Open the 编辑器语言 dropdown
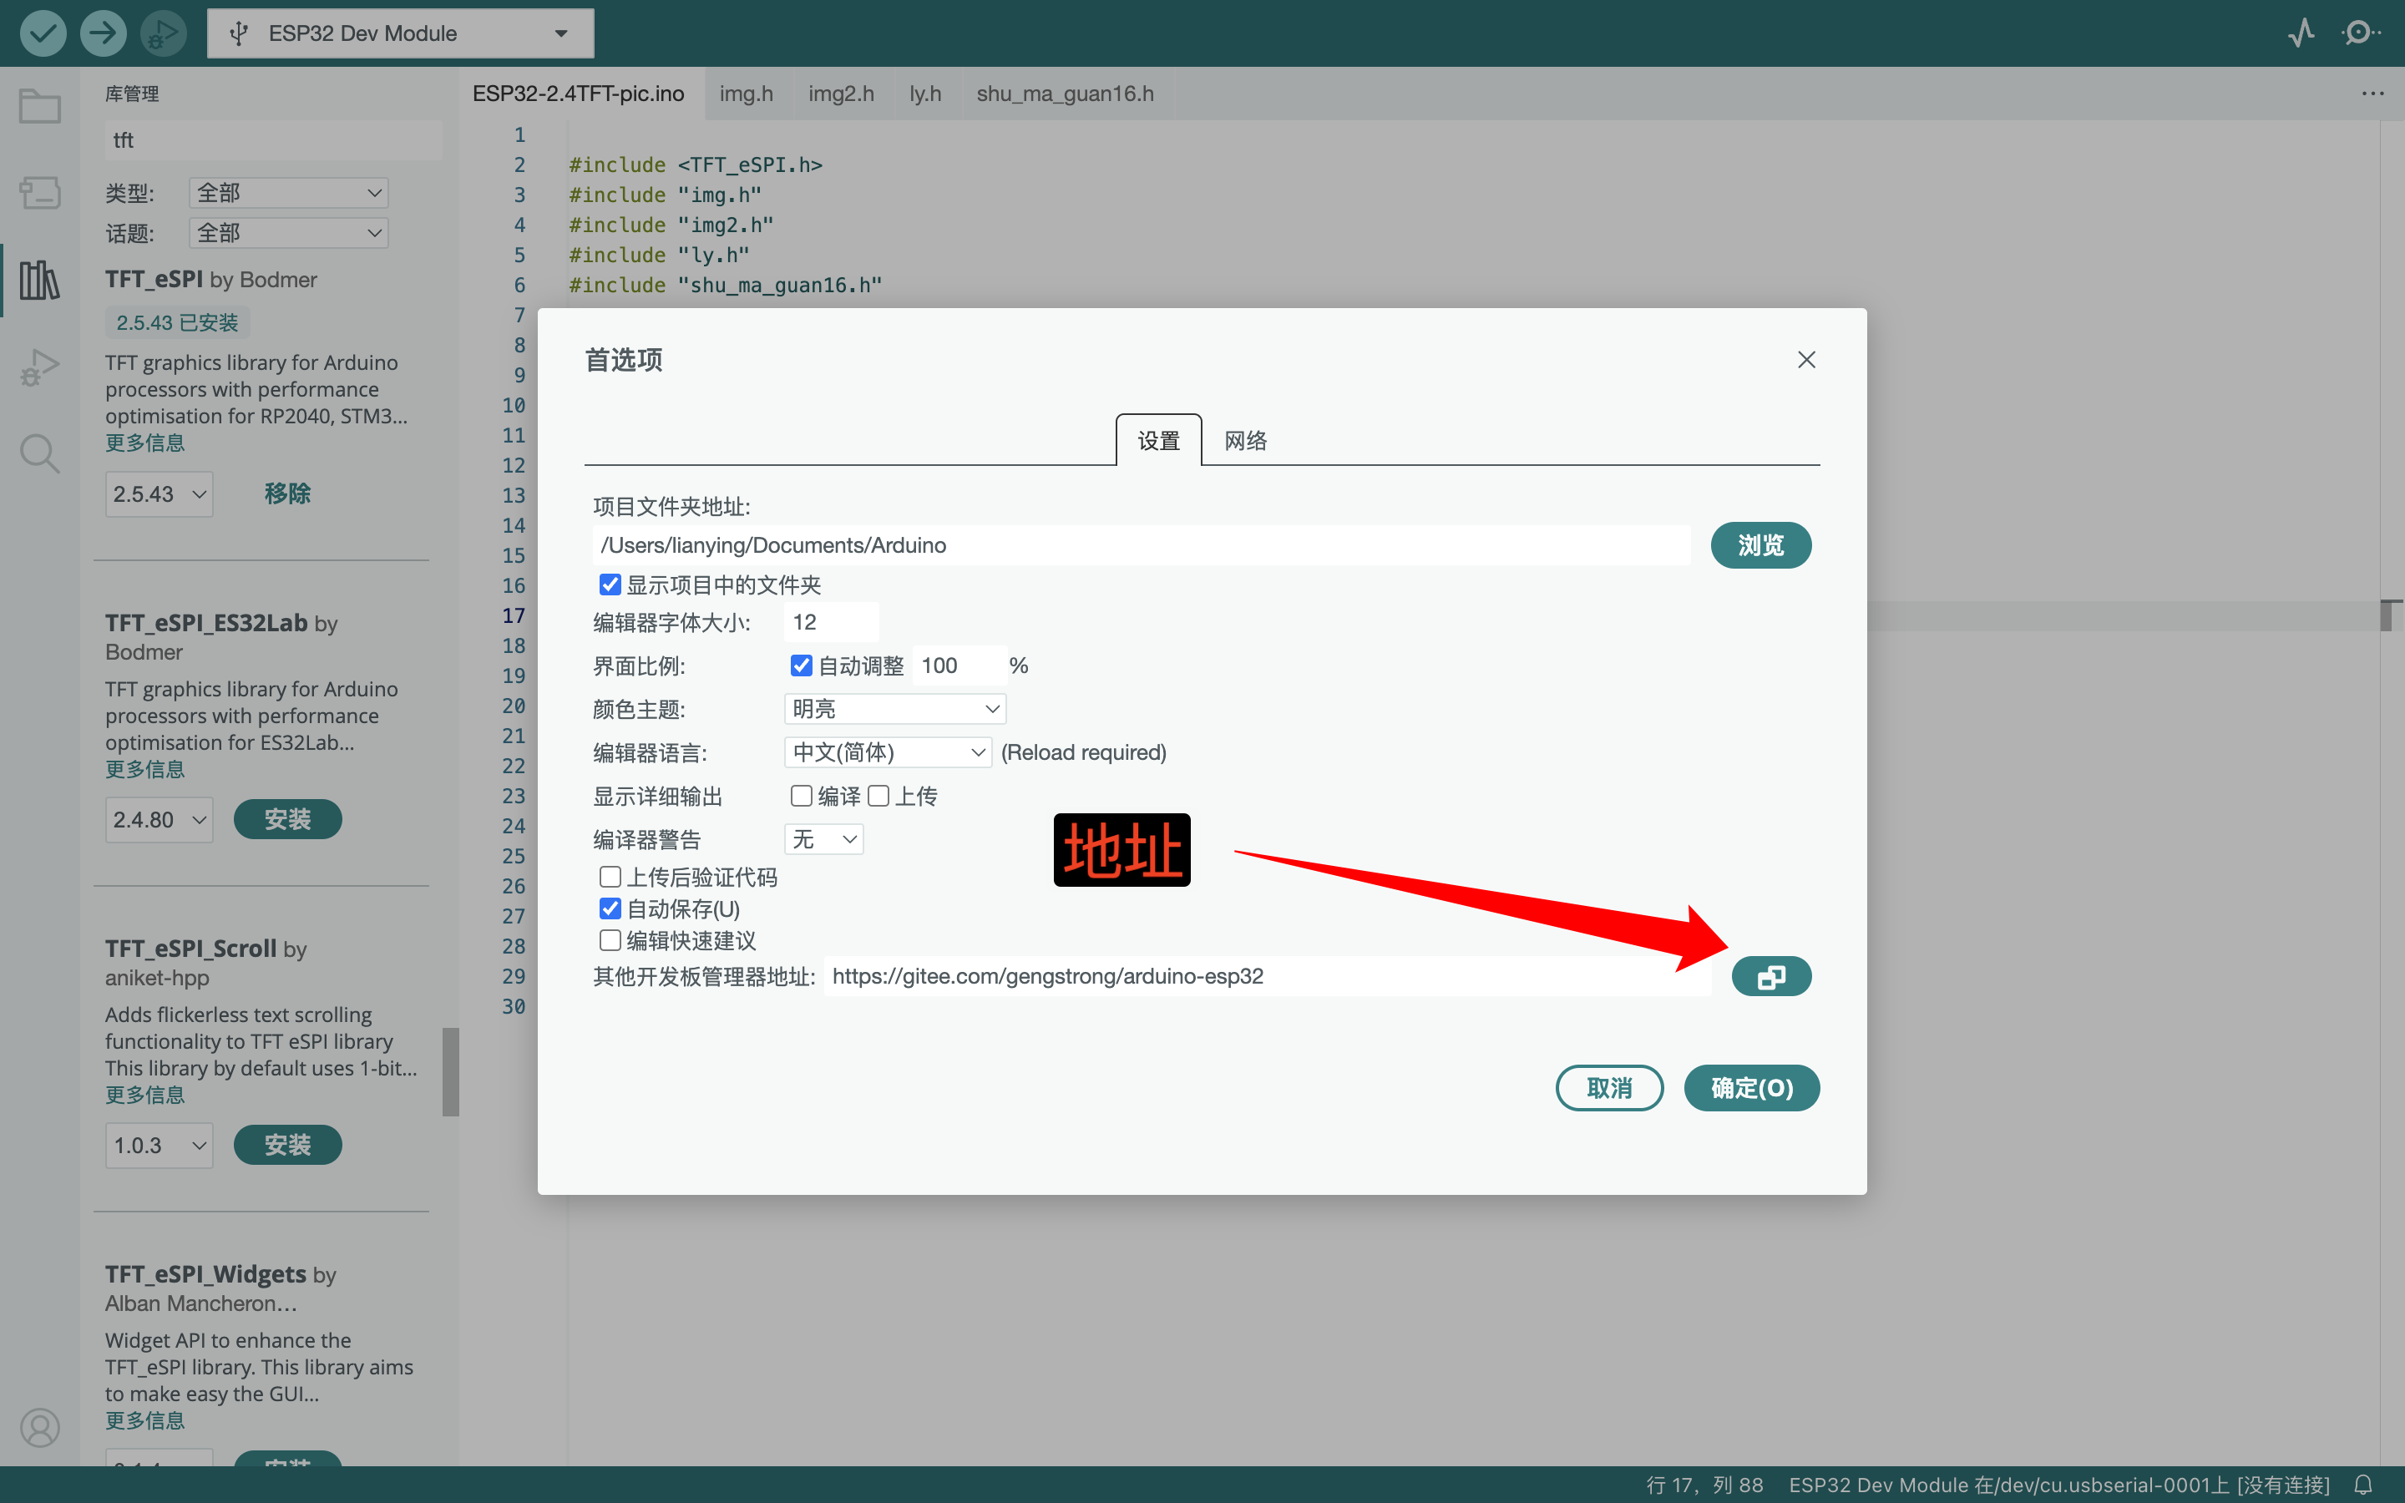 click(888, 752)
